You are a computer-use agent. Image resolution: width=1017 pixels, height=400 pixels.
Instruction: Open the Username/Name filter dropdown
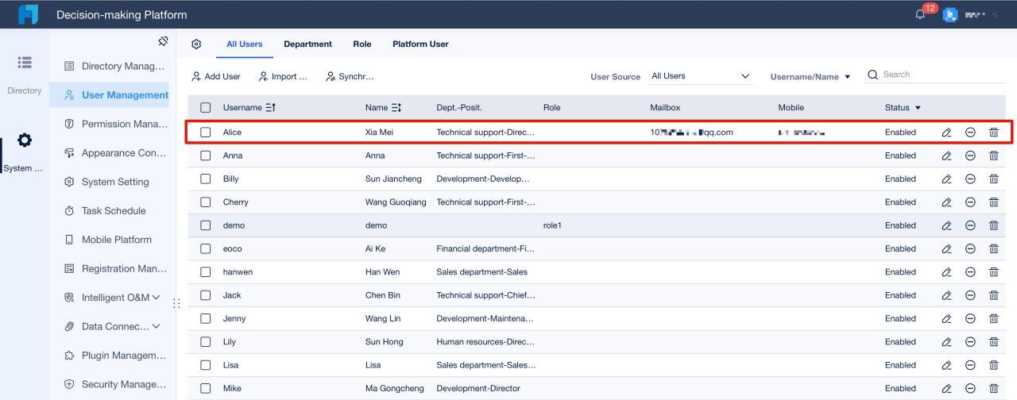[x=810, y=77]
